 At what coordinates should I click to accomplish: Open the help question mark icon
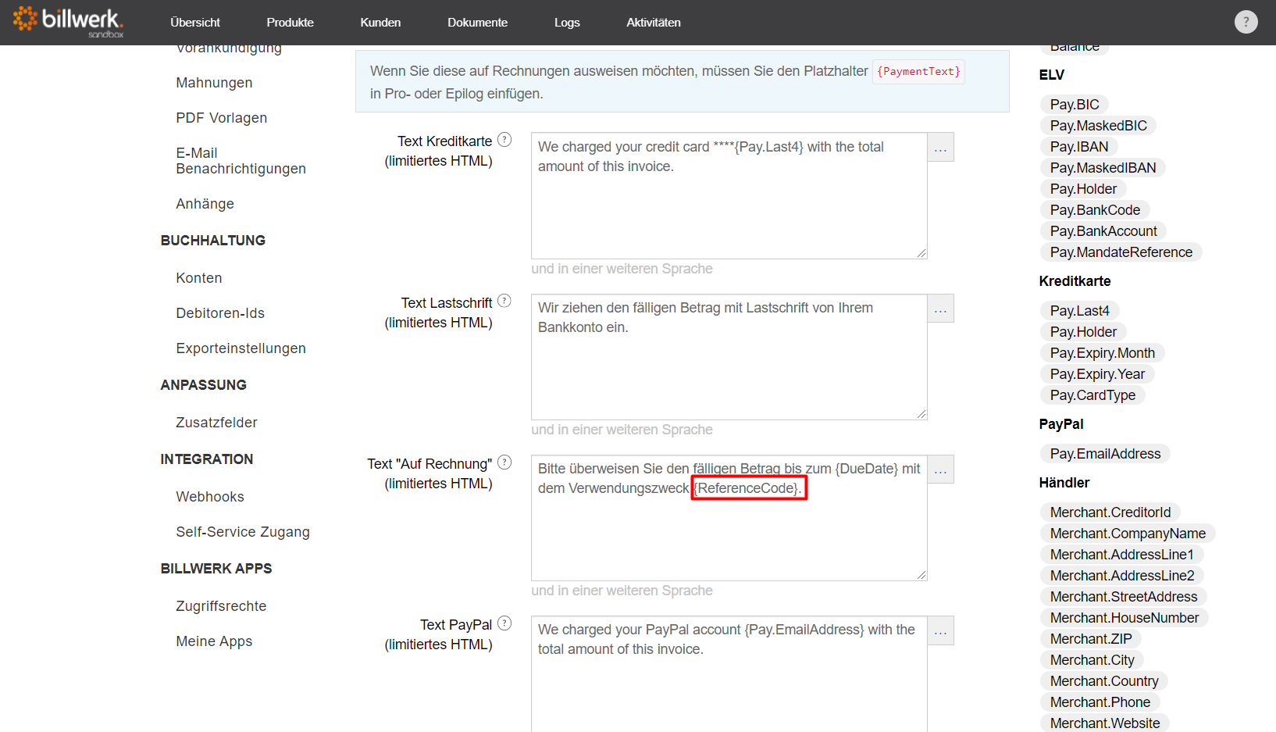point(1246,22)
